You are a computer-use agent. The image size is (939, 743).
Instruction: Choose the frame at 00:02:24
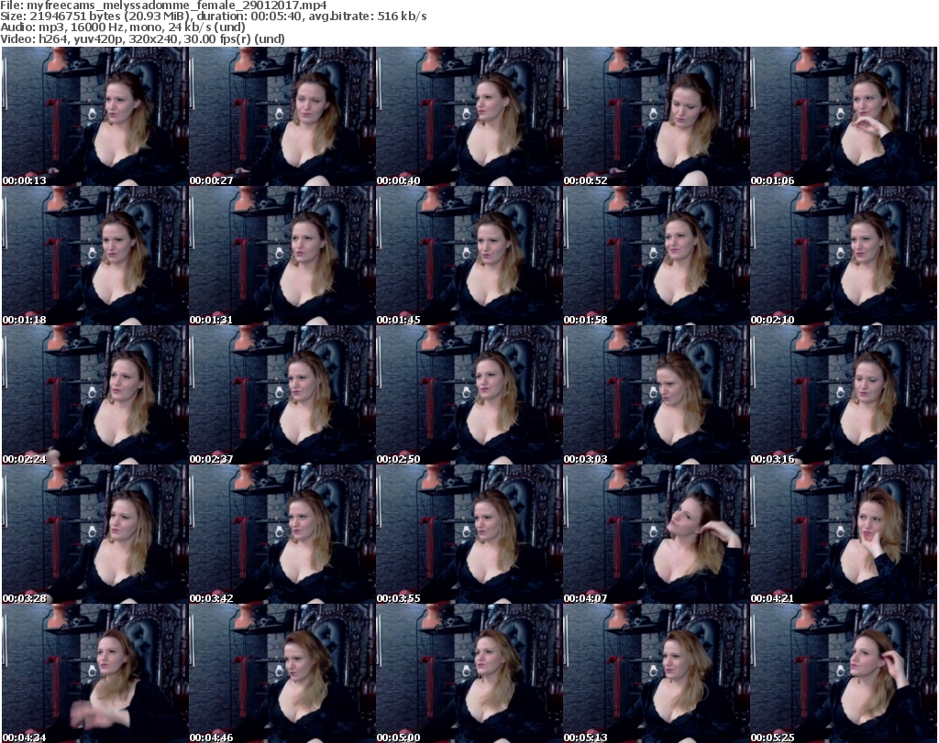coord(95,396)
